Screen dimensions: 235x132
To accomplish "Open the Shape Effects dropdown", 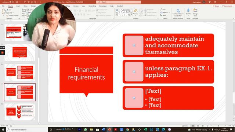I will [x=151, y=15].
